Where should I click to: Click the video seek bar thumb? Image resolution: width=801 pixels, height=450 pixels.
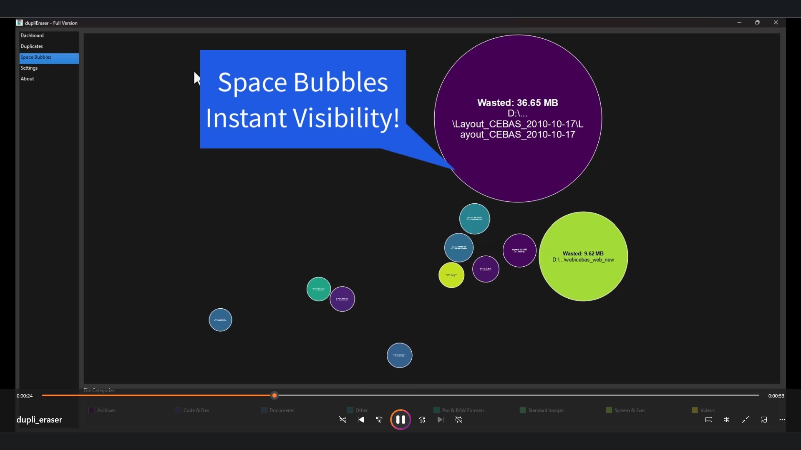(x=274, y=395)
